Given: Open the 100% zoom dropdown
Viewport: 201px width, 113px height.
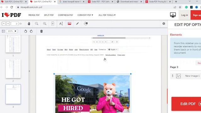Looking at the screenshot, I should (x=12, y=31).
